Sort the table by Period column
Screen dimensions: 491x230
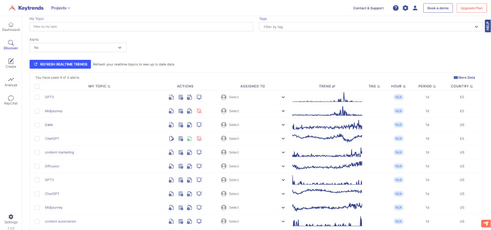tap(427, 86)
